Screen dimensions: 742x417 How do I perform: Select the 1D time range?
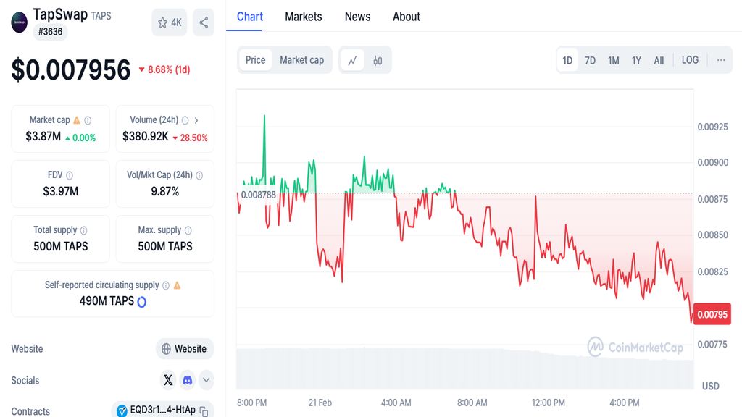click(567, 61)
